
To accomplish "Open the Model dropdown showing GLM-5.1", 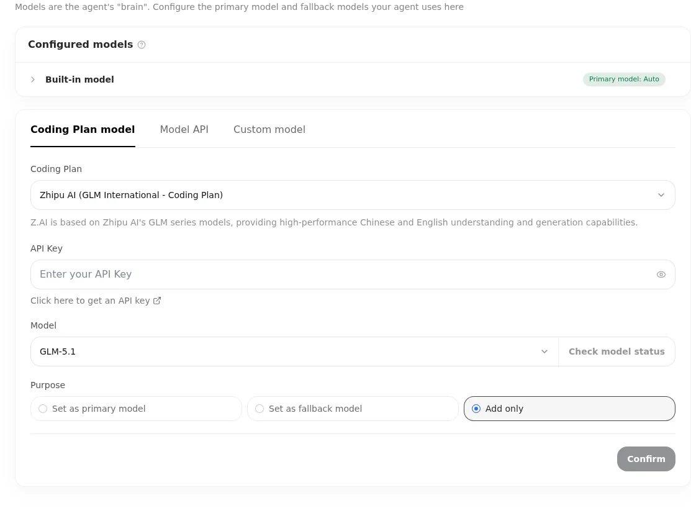I will tap(294, 351).
